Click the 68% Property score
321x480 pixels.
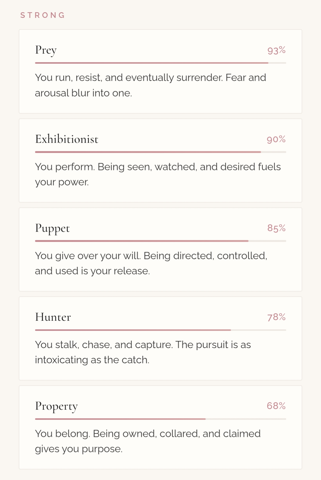tap(276, 406)
